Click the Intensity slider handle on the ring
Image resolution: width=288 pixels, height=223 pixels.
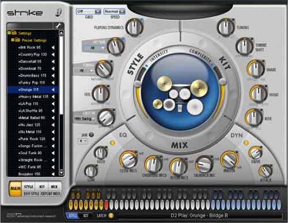pos(138,84)
